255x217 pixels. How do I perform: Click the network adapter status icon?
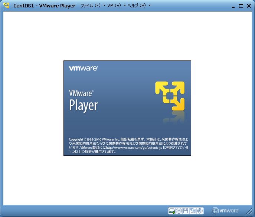point(193,211)
